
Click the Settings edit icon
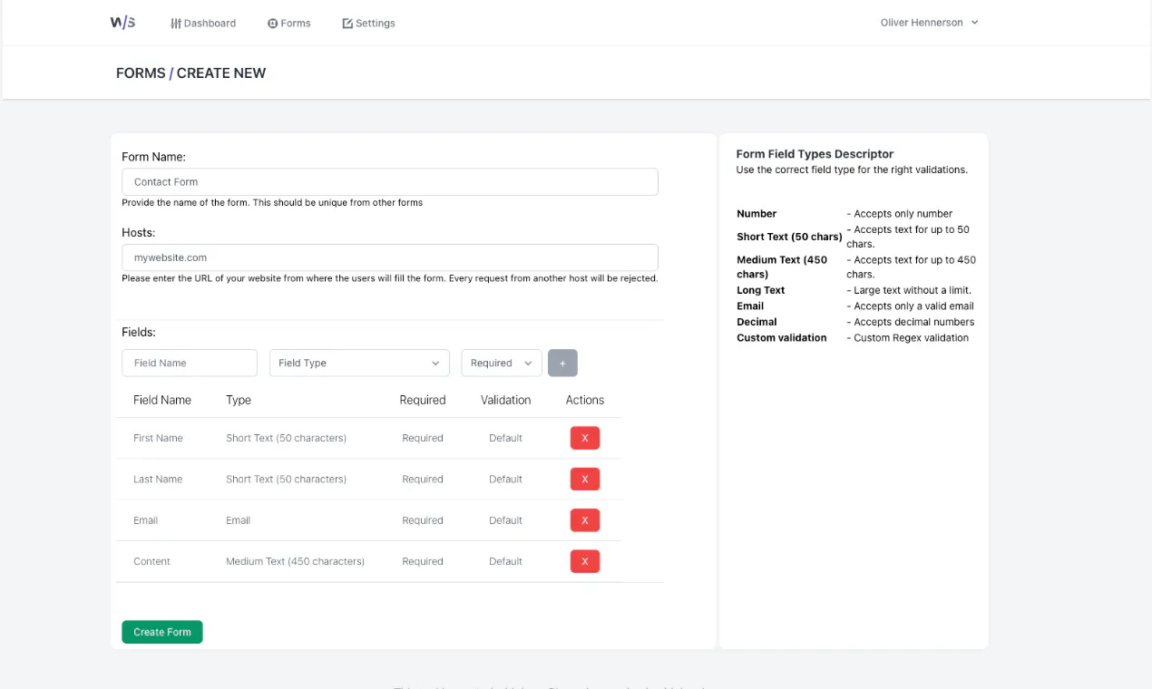(x=347, y=24)
